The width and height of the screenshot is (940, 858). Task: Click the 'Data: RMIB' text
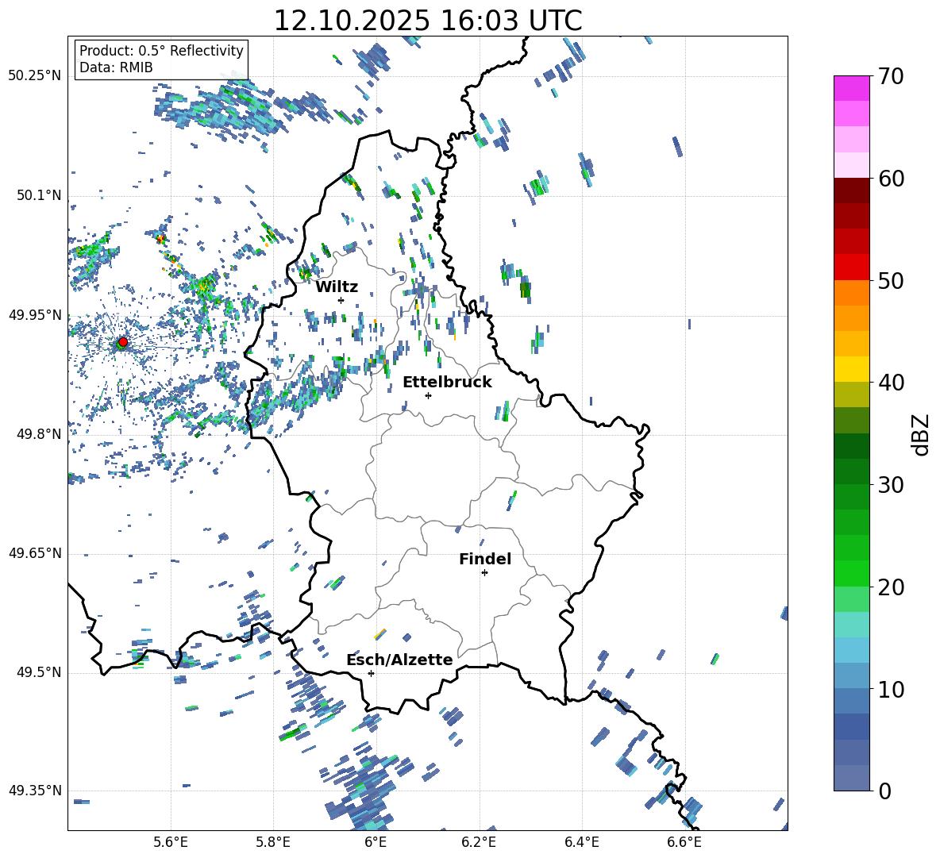click(116, 67)
